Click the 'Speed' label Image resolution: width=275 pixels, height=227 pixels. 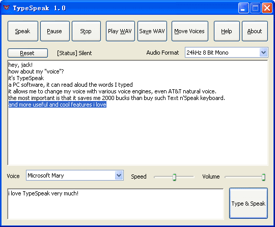[139, 176]
